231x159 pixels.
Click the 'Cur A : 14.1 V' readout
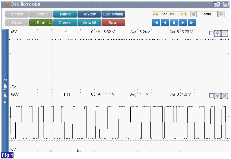pos(103,94)
